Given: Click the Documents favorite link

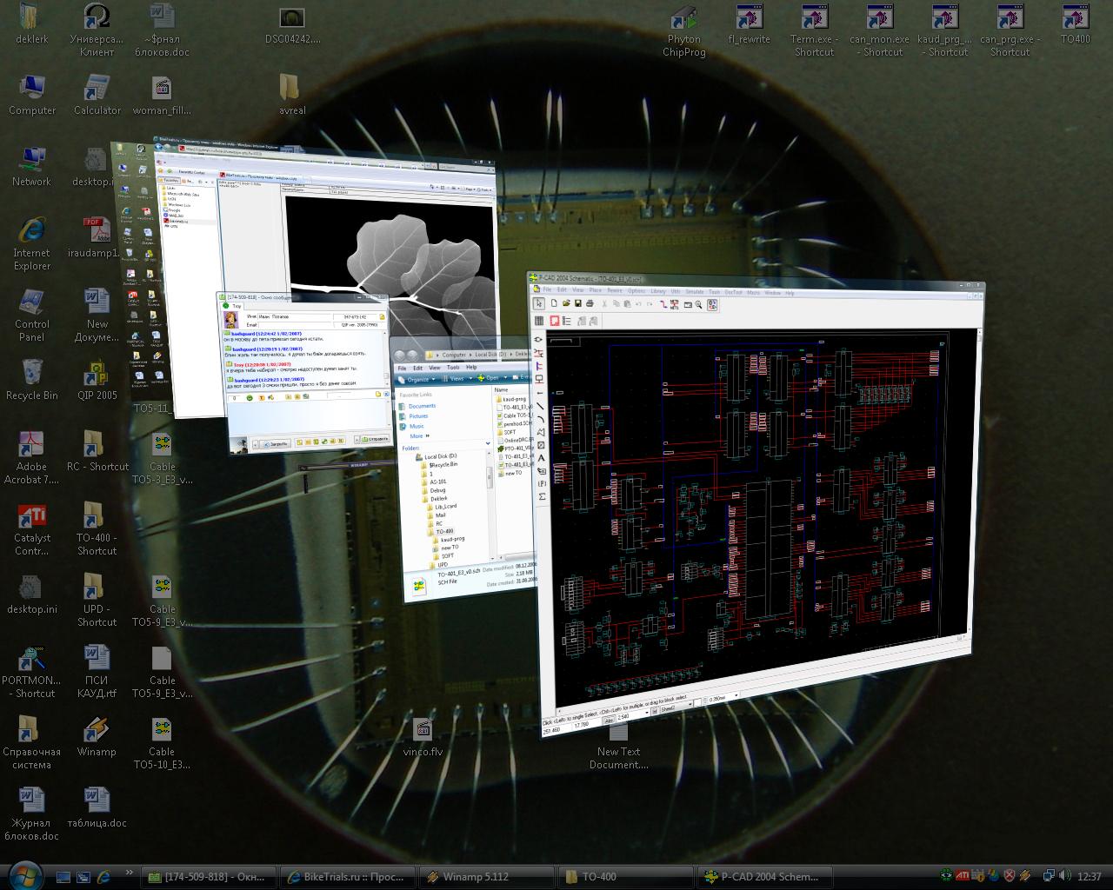Looking at the screenshot, I should pyautogui.click(x=422, y=406).
